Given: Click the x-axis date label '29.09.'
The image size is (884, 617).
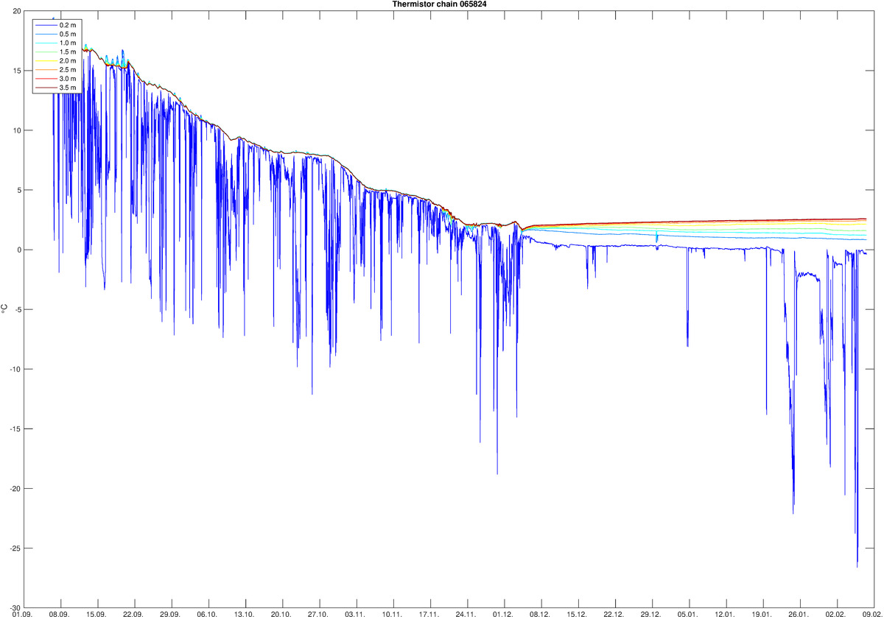Looking at the screenshot, I should point(170,613).
